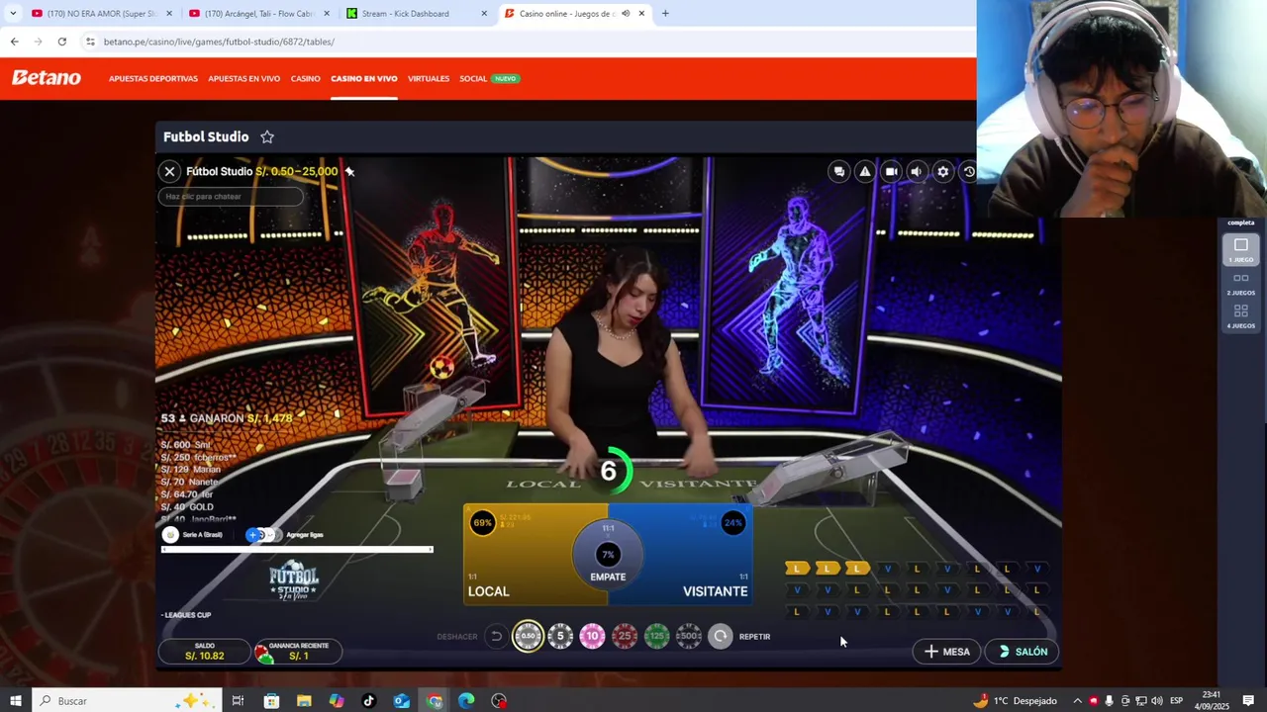Open the bet history clock icon
The height and width of the screenshot is (712, 1267).
tap(969, 171)
